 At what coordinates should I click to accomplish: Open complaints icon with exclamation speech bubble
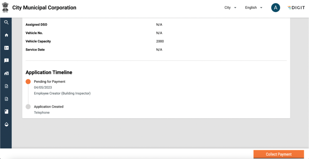pos(6,61)
